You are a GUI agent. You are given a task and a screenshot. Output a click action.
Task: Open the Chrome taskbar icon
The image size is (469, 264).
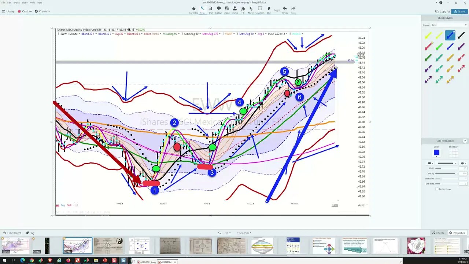pyautogui.click(x=32, y=260)
